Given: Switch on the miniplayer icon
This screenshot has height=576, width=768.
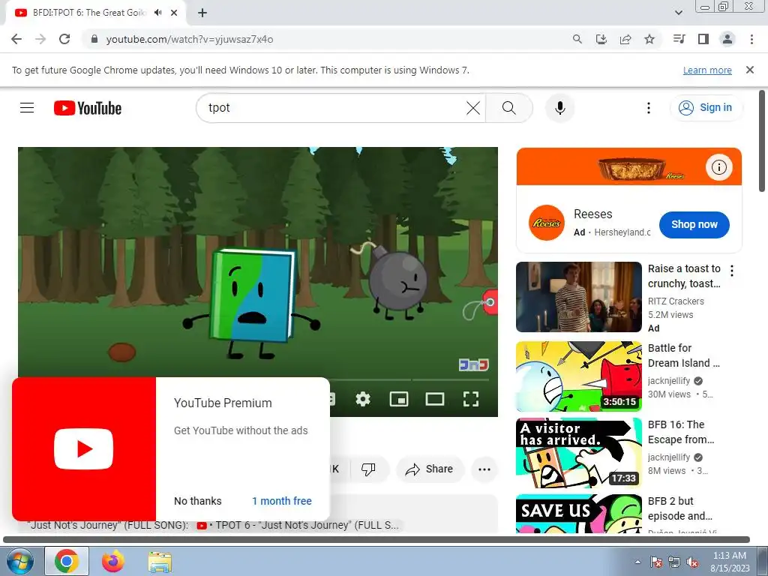Looking at the screenshot, I should 399,399.
